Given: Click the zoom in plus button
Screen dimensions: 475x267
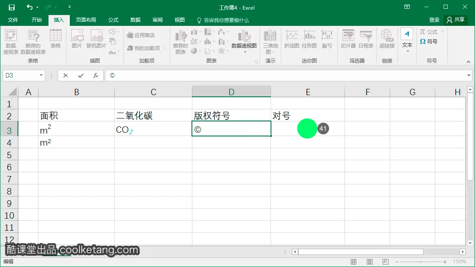Looking at the screenshot, I should pos(445,262).
